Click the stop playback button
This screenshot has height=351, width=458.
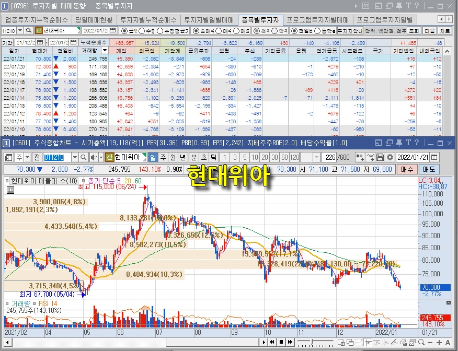point(281,342)
